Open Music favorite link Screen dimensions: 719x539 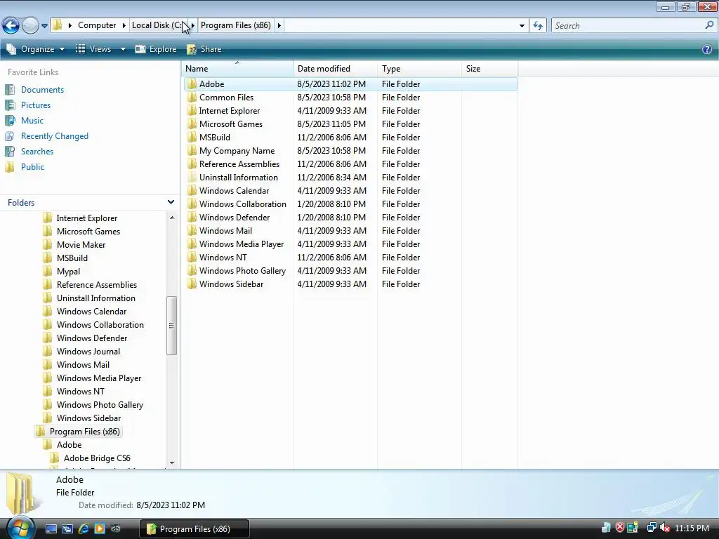click(x=32, y=121)
